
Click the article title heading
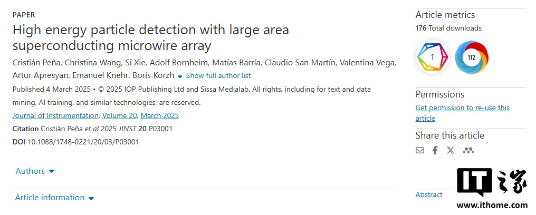click(x=150, y=37)
